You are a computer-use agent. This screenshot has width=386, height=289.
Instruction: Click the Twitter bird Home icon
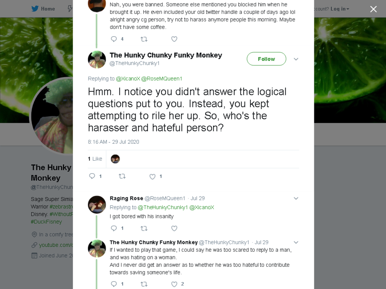click(35, 9)
